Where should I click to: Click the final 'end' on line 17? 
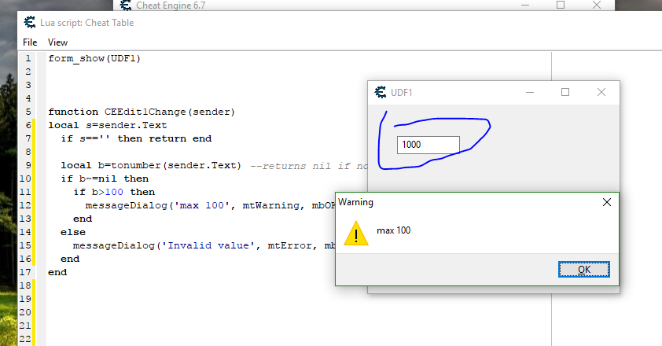[57, 272]
